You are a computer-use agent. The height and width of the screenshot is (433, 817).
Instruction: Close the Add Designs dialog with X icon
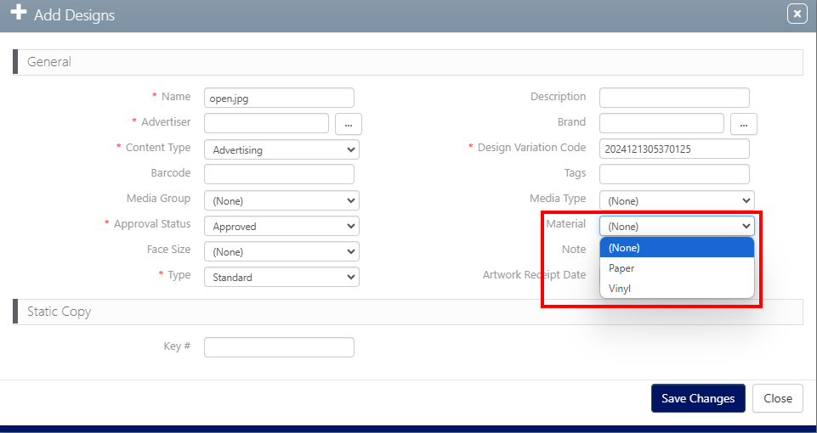click(x=797, y=14)
